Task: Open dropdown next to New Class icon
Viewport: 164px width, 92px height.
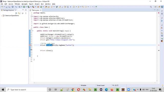Action: [x=43, y=7]
